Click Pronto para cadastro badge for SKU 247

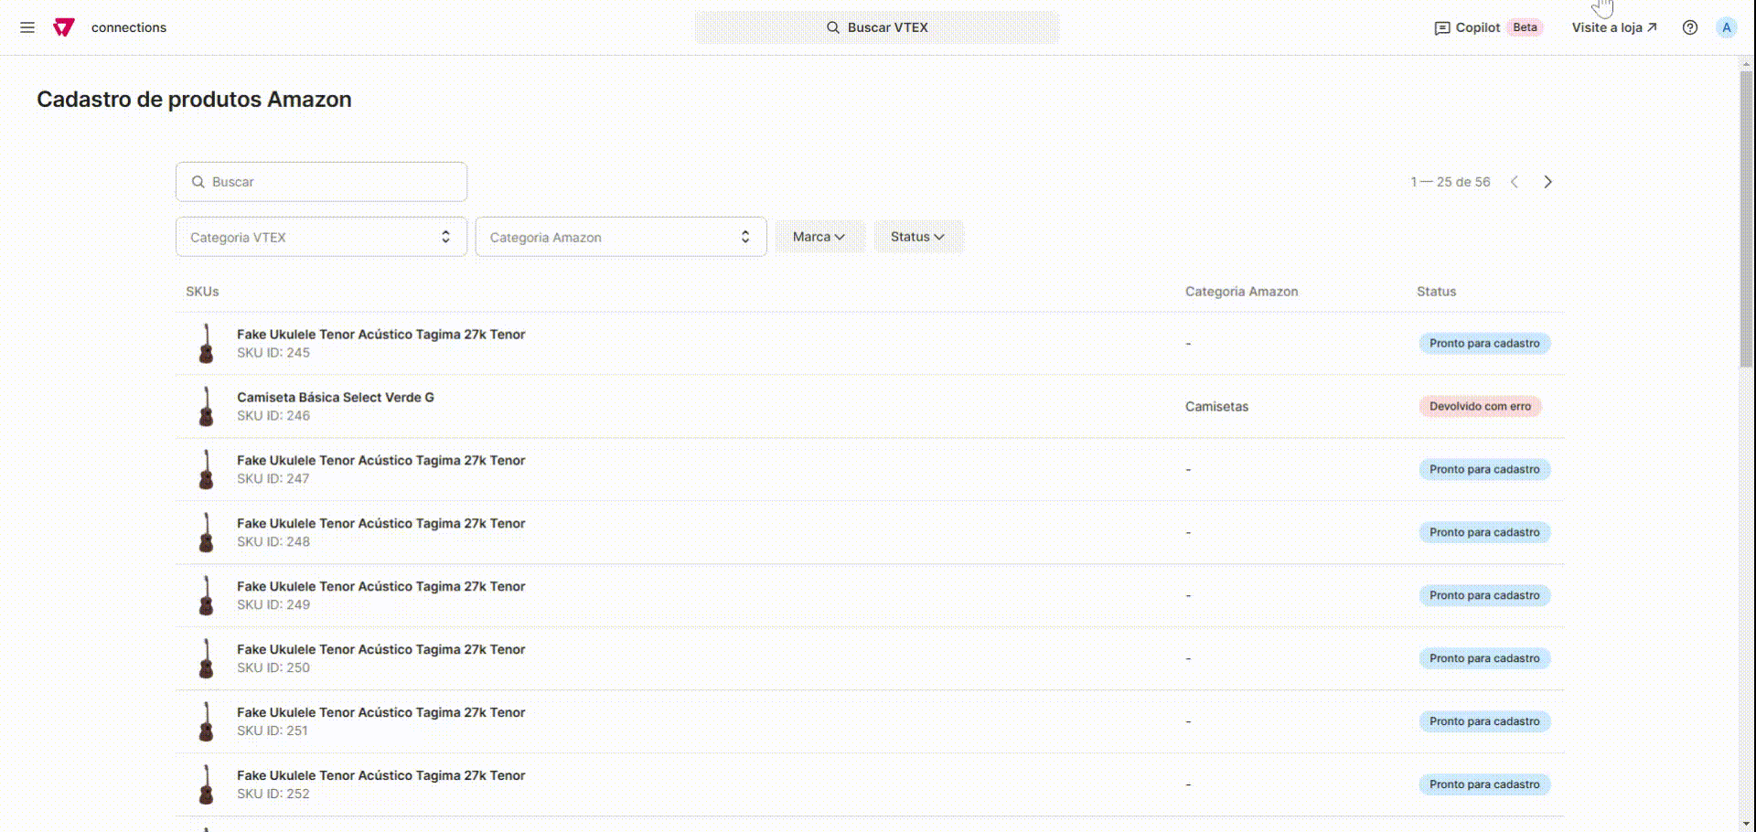point(1483,469)
